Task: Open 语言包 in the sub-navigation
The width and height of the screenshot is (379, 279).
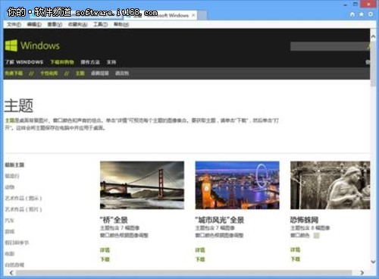Action: click(x=122, y=74)
